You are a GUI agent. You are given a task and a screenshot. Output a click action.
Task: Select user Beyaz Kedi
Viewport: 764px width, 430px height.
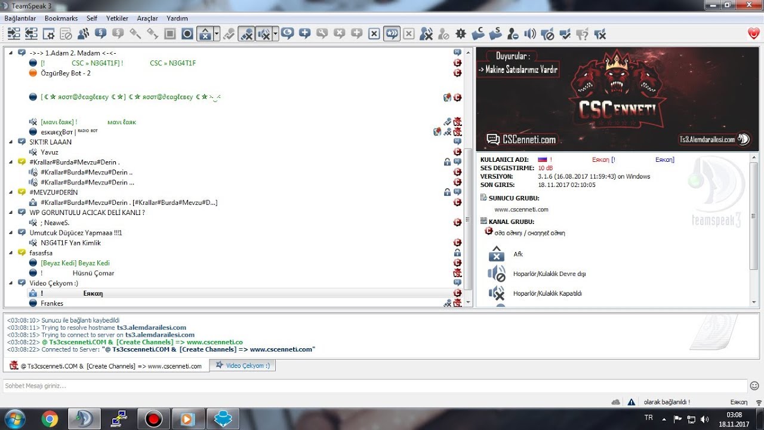click(x=75, y=263)
